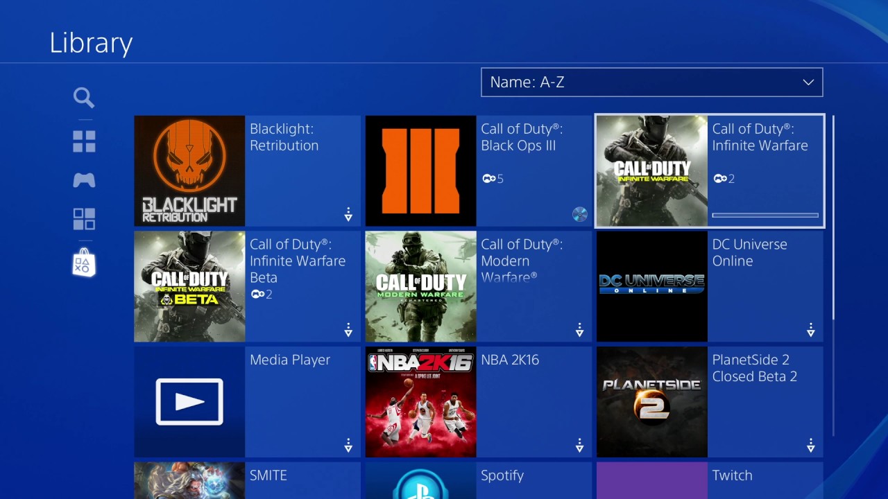Open the Games controller icon in sidebar
The image size is (888, 499).
click(84, 181)
